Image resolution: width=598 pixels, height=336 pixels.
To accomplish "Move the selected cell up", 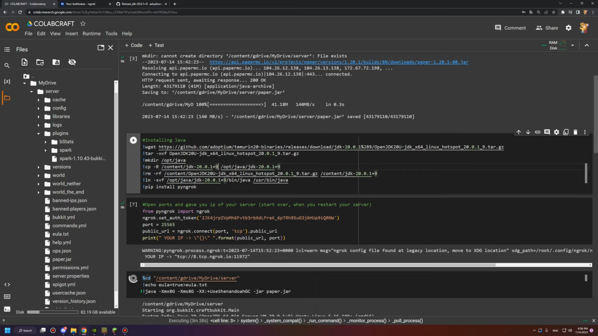I will [518, 132].
